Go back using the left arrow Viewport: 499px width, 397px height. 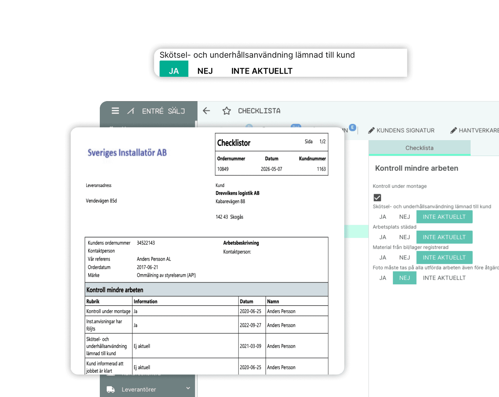point(206,110)
